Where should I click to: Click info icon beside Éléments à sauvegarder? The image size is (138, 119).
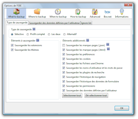[x=38, y=40]
